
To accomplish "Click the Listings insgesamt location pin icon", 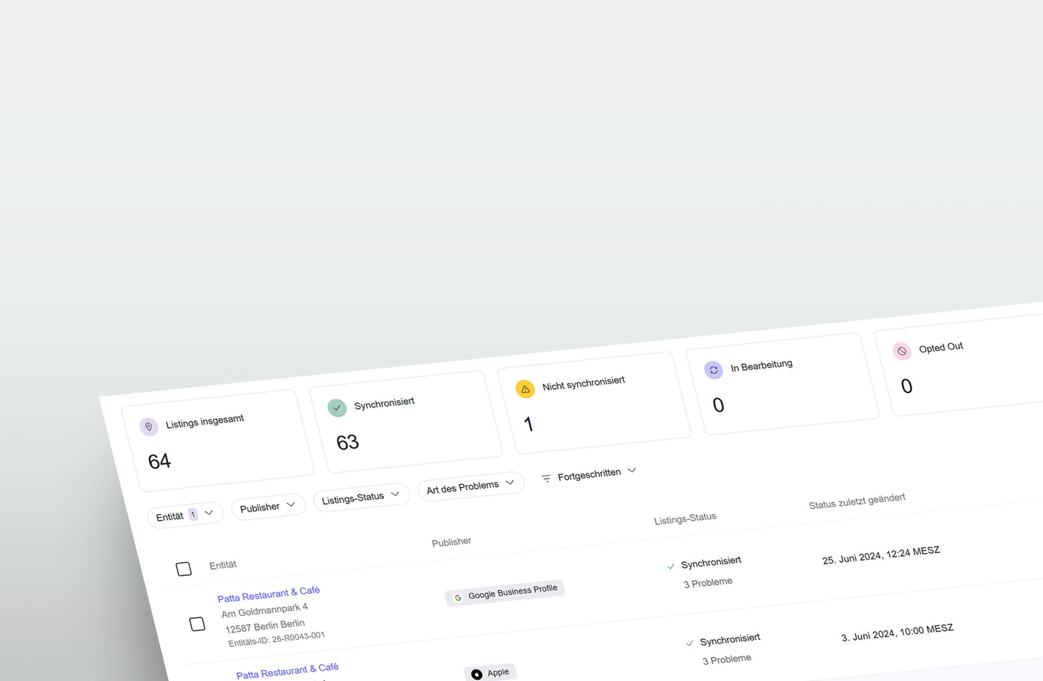I will 149,427.
